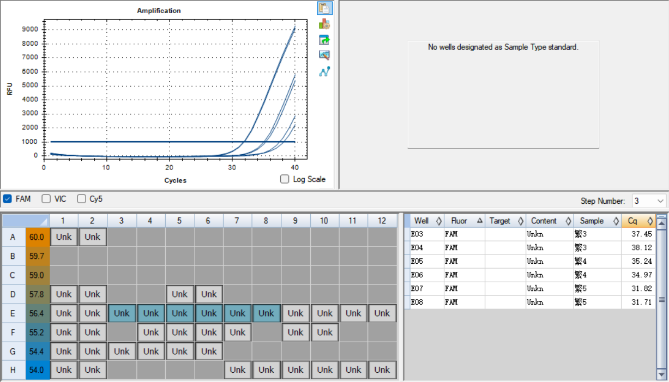The width and height of the screenshot is (669, 382).
Task: Select plate row E header
Action: 14,313
